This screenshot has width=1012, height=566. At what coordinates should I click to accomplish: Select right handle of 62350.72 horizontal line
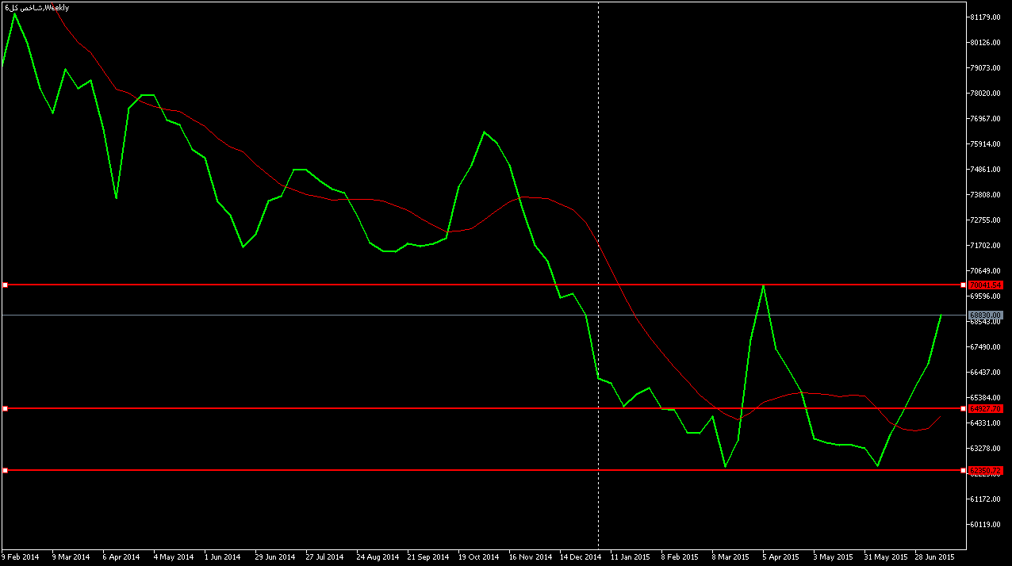[x=964, y=470]
